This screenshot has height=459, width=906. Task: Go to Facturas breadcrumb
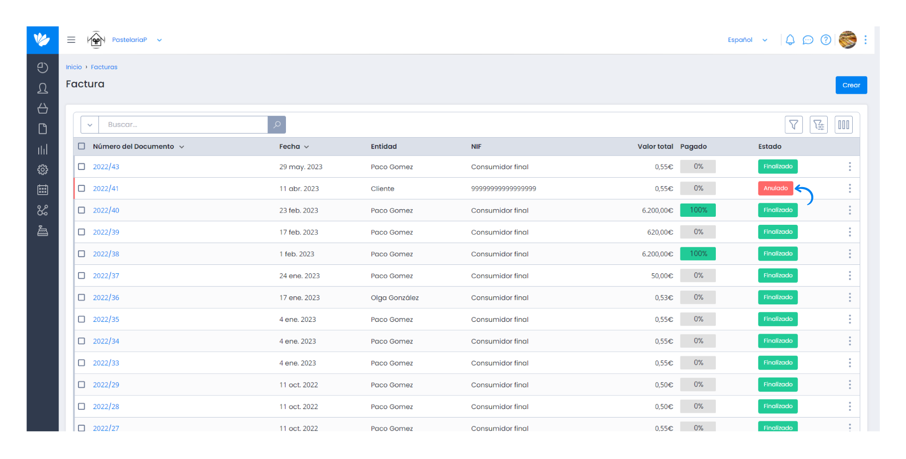[104, 67]
